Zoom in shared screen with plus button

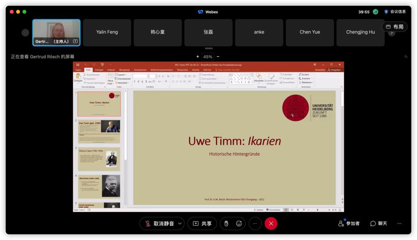click(198, 57)
